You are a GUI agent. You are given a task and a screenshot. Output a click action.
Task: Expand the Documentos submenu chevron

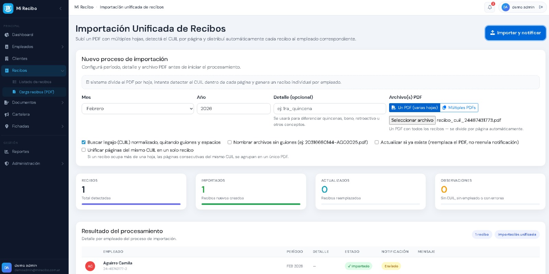point(62,103)
